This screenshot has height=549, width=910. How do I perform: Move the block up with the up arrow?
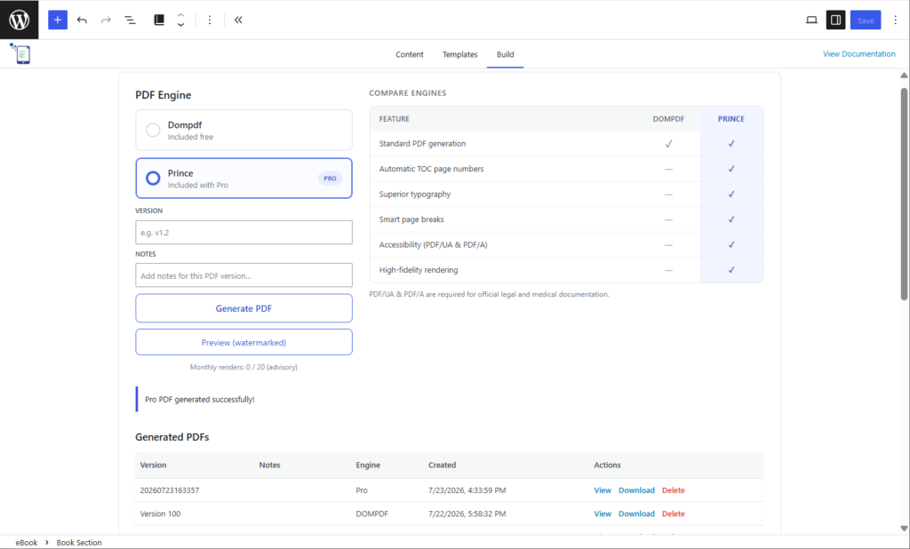[181, 15]
